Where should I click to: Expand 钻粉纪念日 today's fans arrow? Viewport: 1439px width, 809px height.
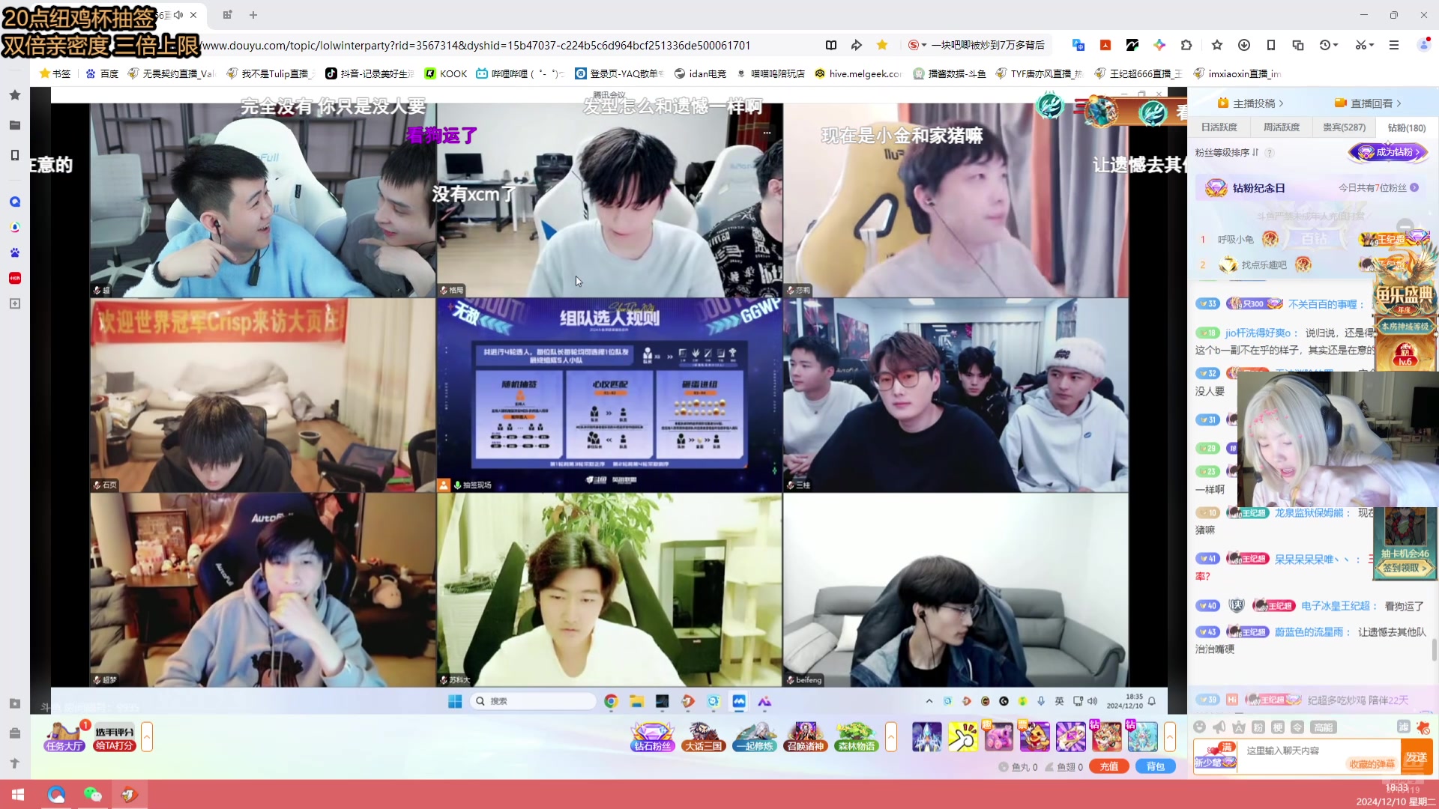[1414, 188]
